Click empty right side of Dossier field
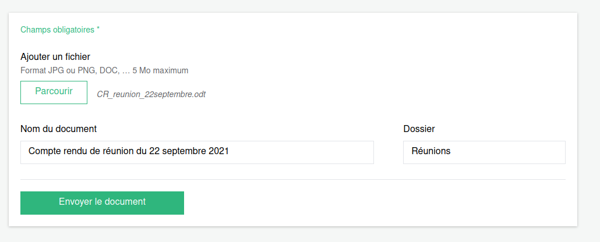Screen dimensions: 600x242 (524, 152)
